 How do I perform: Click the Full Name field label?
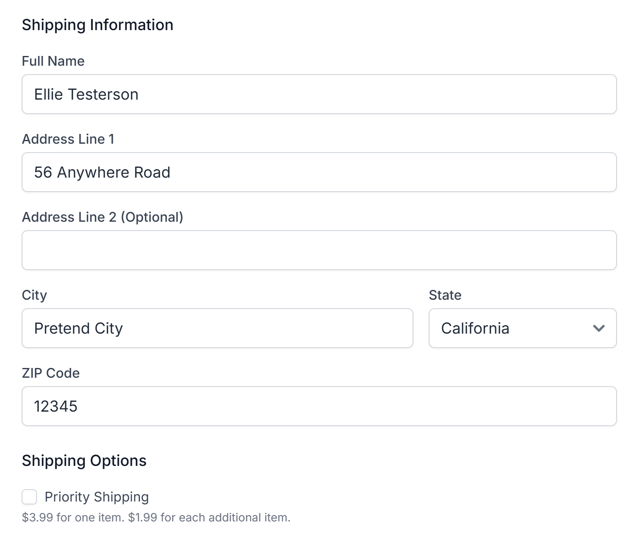(53, 61)
